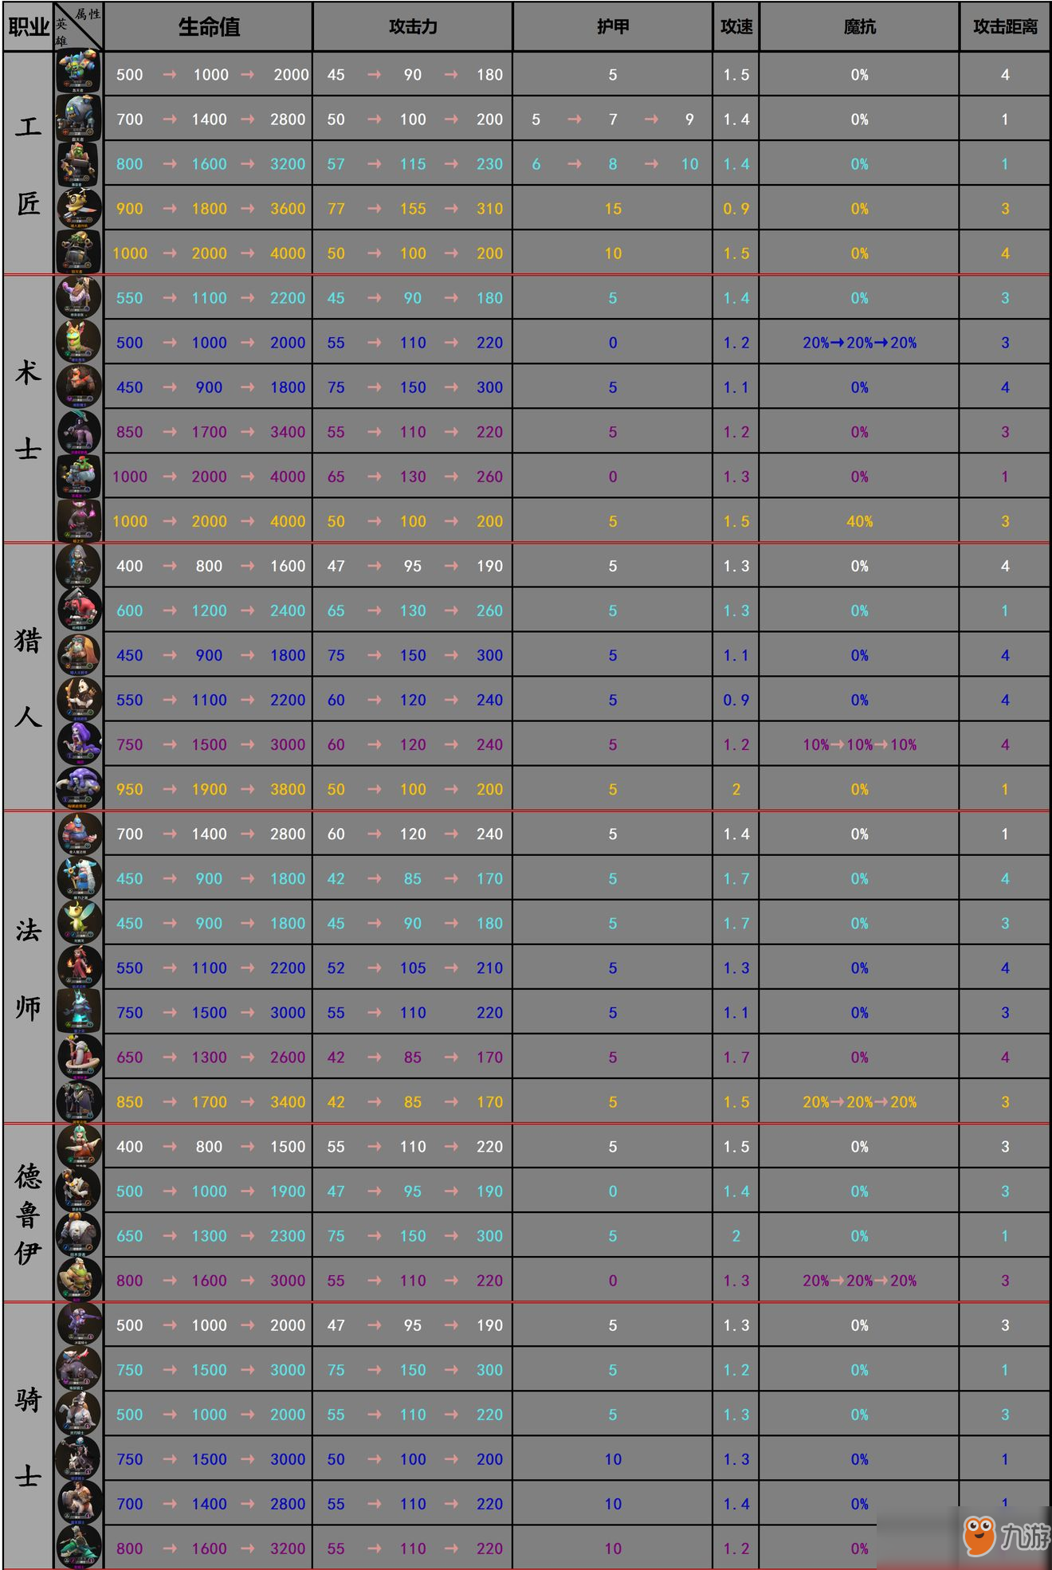Click the orange armor value 15
The height and width of the screenshot is (1570, 1052).
pyautogui.click(x=613, y=208)
